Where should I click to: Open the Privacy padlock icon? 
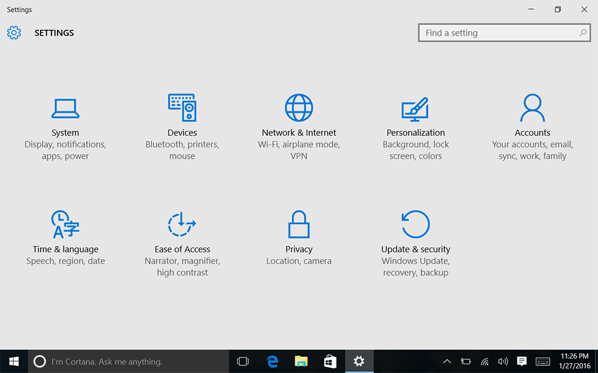[299, 224]
